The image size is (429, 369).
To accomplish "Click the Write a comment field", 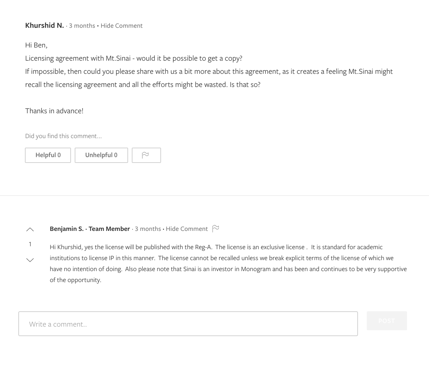I will [x=188, y=324].
